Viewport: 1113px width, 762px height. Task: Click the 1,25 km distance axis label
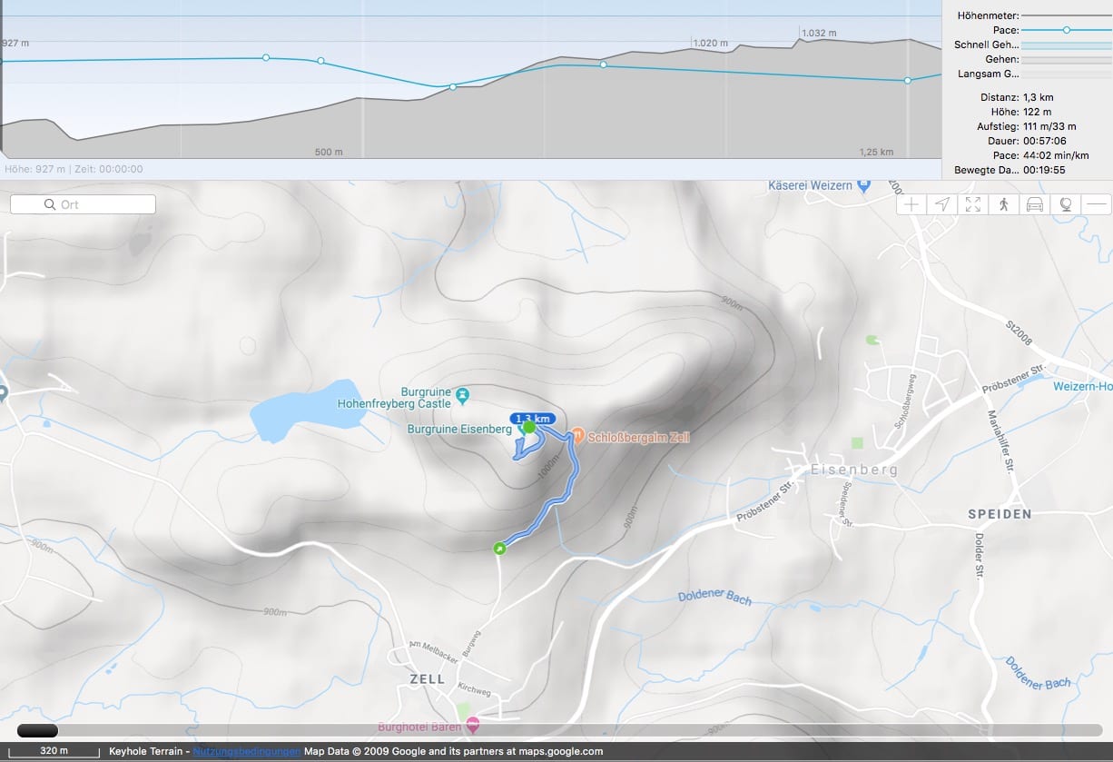coord(876,152)
